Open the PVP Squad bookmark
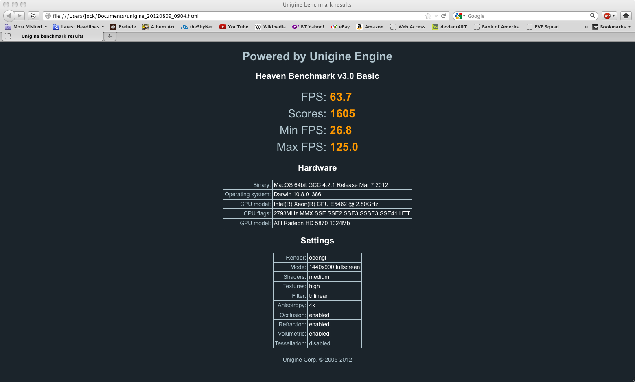Screen dimensions: 635x382 [543, 27]
